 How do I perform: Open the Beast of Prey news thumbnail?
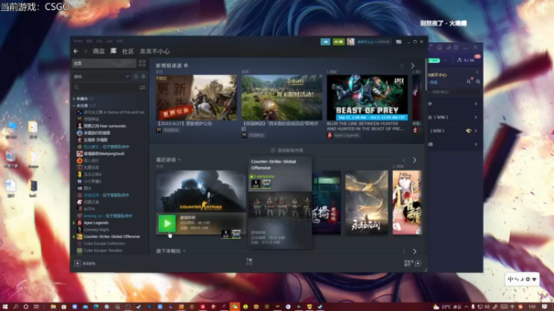[x=367, y=97]
